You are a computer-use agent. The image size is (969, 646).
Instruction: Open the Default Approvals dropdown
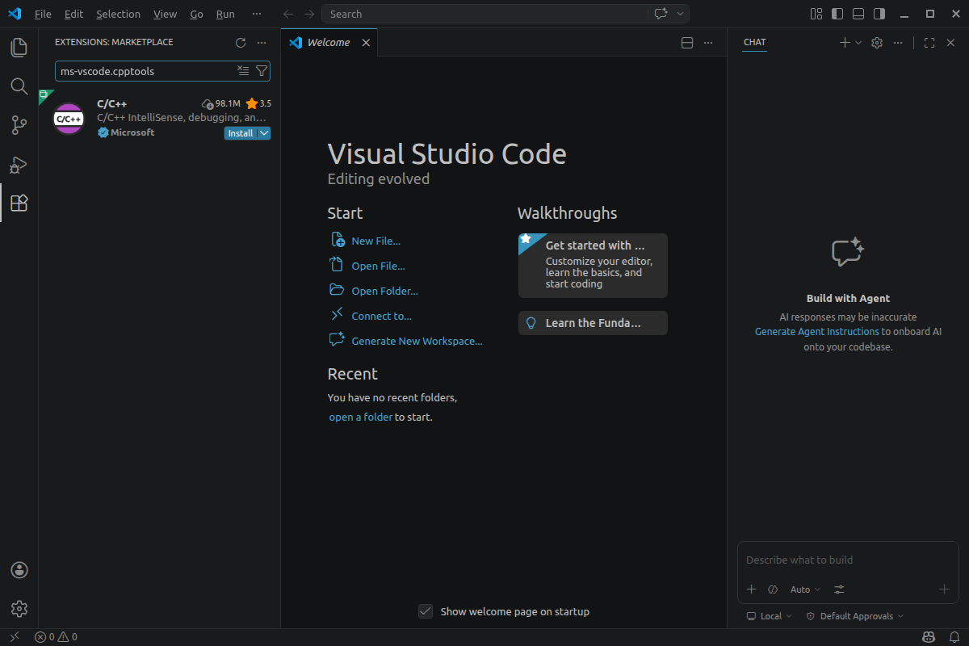point(855,616)
